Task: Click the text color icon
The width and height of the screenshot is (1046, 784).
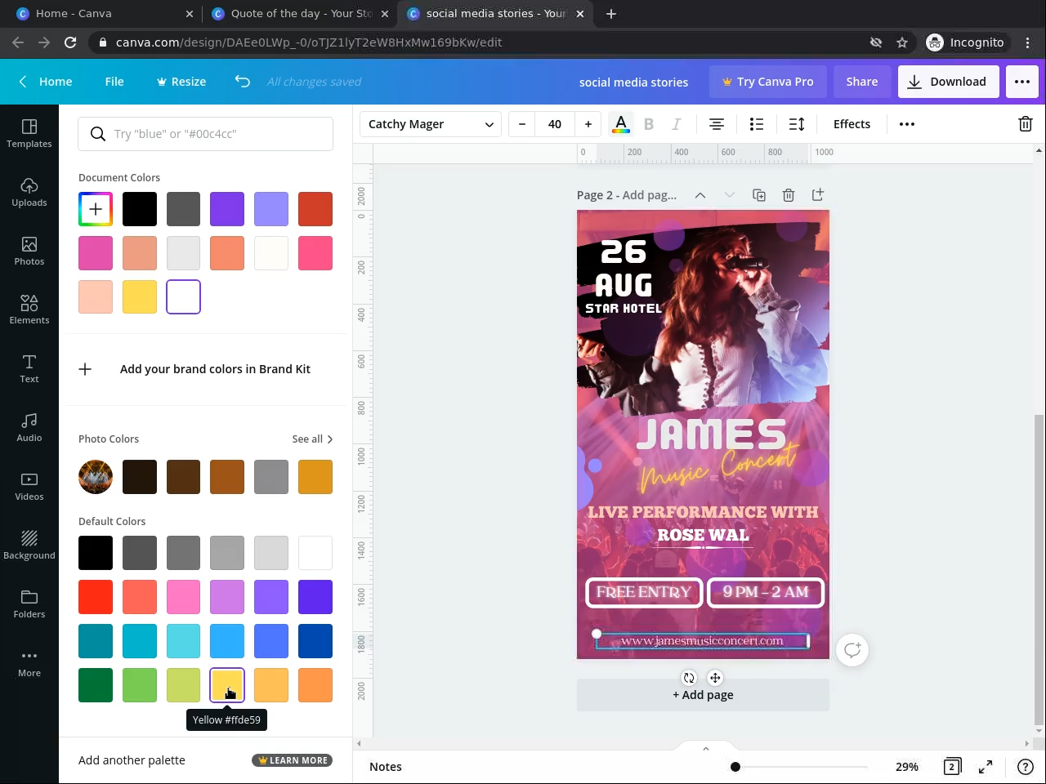Action: tap(621, 124)
